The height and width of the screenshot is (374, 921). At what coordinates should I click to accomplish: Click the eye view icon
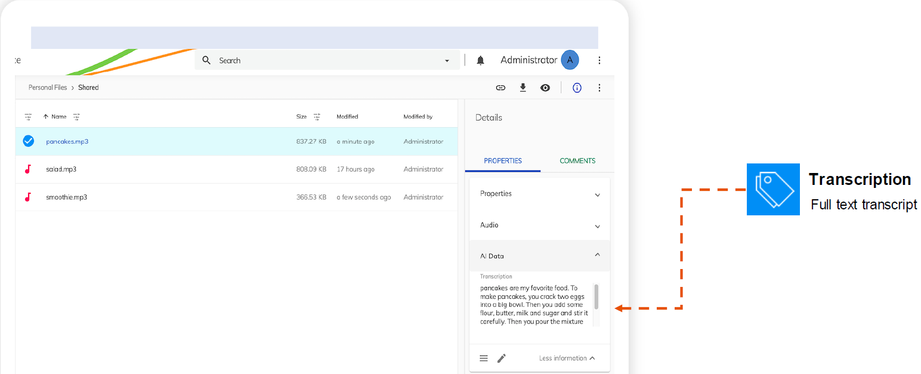(545, 88)
